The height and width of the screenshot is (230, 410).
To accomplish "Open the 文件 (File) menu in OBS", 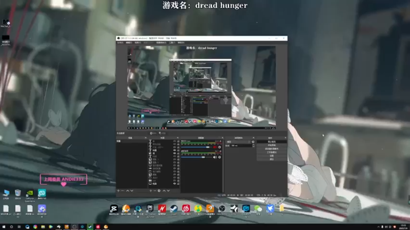I will 120,42.
